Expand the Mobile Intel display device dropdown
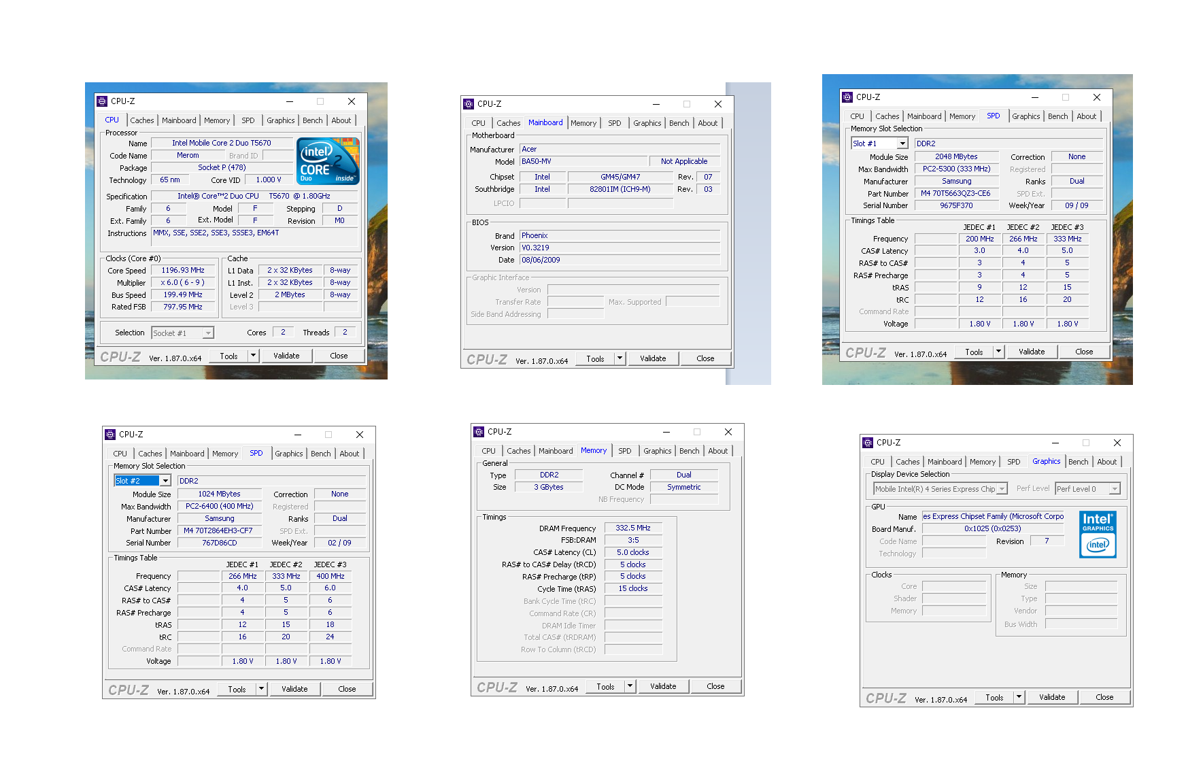This screenshot has height=759, width=1186. [x=1002, y=489]
